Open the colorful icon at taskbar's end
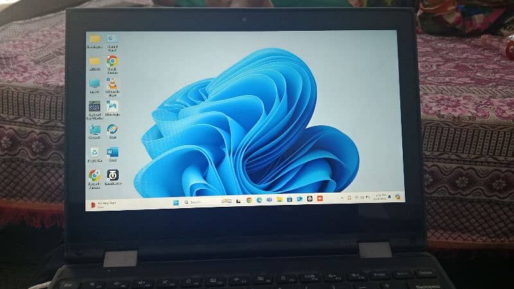The height and width of the screenshot is (289, 514). click(398, 197)
